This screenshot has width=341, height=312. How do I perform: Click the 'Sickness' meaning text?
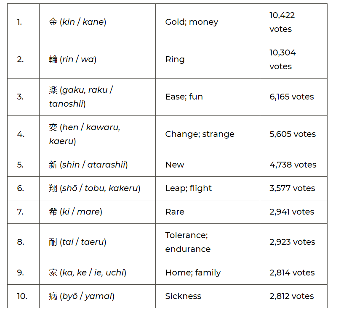click(183, 296)
